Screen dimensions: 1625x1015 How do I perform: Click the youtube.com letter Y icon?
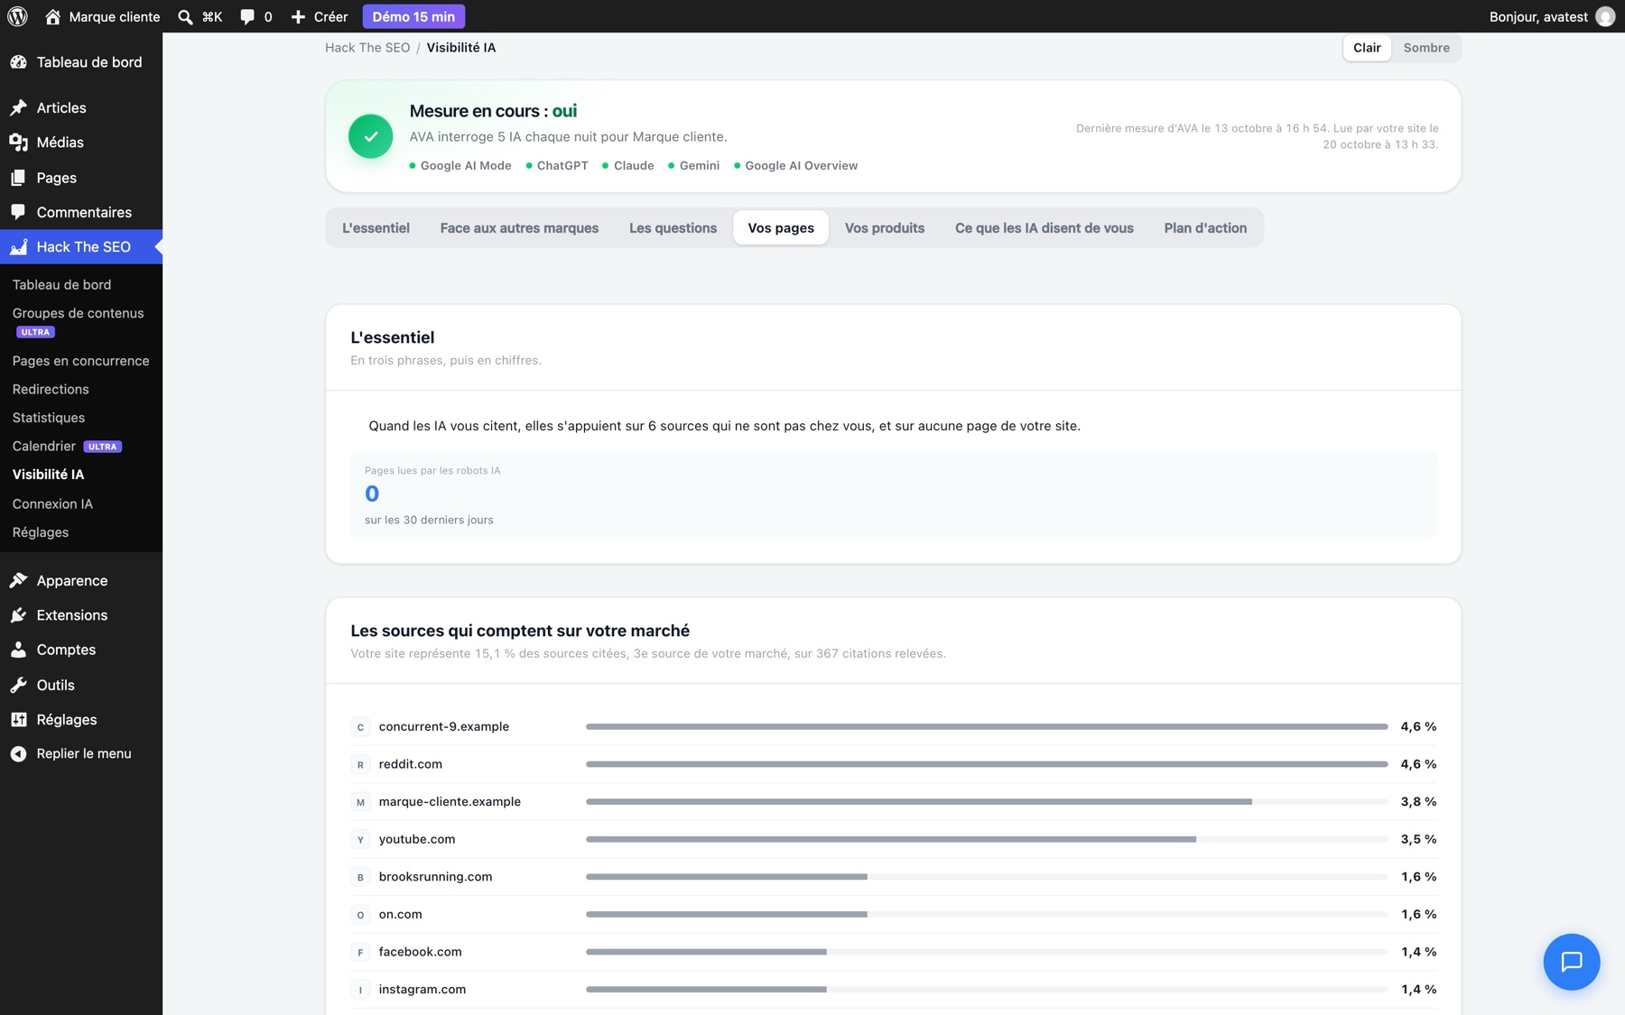(x=360, y=839)
